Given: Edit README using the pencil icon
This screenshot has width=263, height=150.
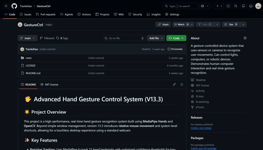Looking at the screenshot, I should click(x=174, y=84).
